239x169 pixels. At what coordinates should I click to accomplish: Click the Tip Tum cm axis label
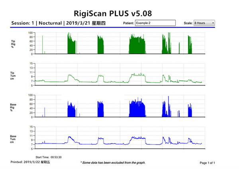(x=14, y=75)
